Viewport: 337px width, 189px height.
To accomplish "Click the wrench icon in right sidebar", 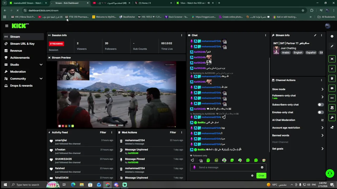I will tap(332, 117).
